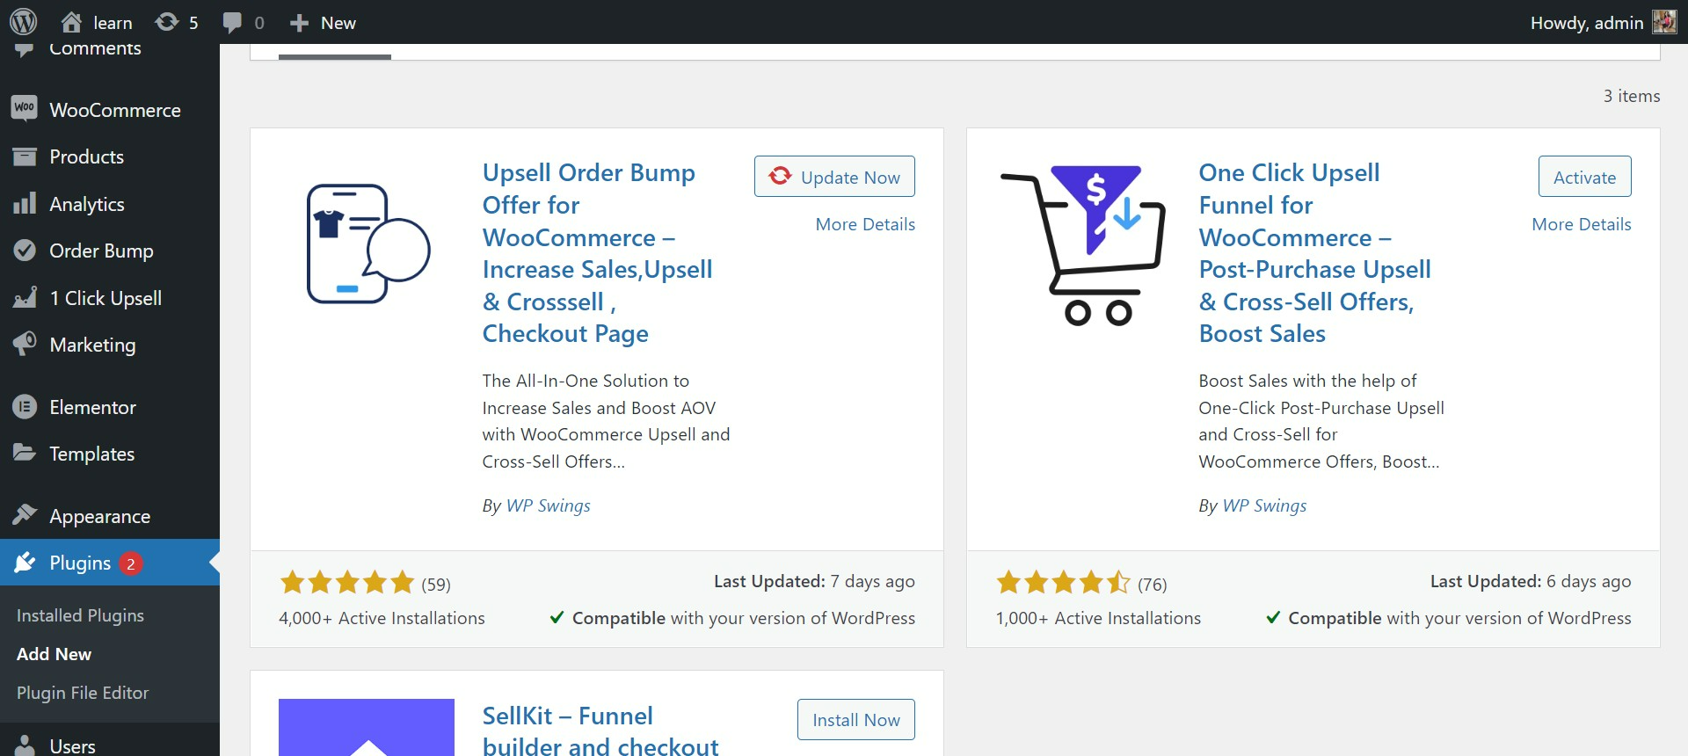
Task: Click '1,000+ Active Installations' text
Action: click(1098, 618)
